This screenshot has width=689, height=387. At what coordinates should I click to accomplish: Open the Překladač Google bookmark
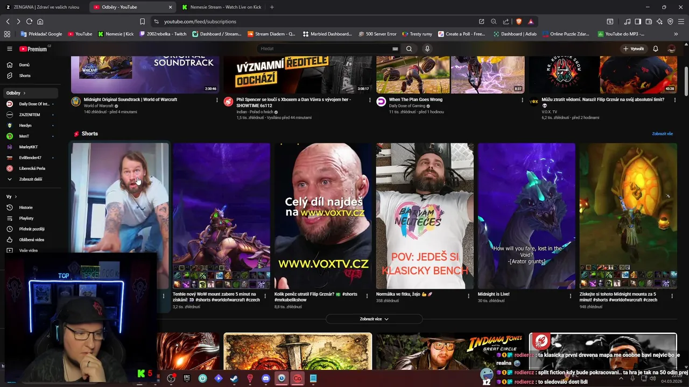click(x=41, y=34)
